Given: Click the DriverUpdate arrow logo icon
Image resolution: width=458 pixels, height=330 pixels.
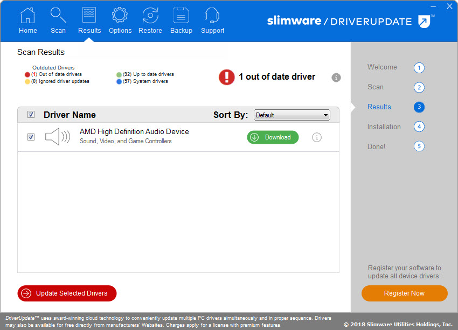Looking at the screenshot, I should click(x=425, y=22).
